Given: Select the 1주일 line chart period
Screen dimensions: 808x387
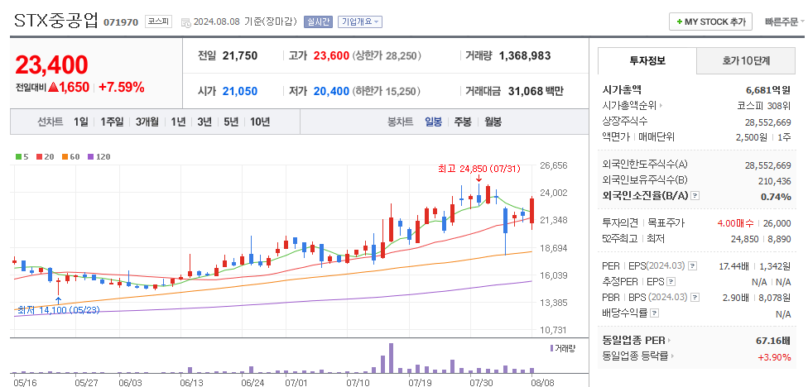Looking at the screenshot, I should 112,122.
